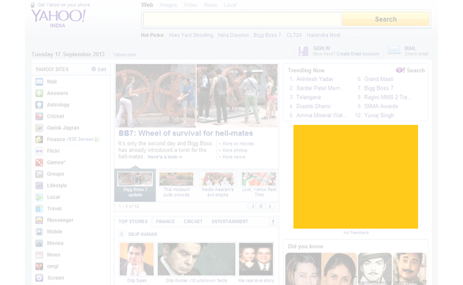Open the Travel sidebar icon
The width and height of the screenshot is (463, 285).
(x=39, y=209)
